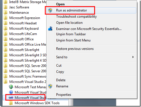Open the Maintenance folder
141x107 pixels.
pyautogui.click(x=16, y=13)
